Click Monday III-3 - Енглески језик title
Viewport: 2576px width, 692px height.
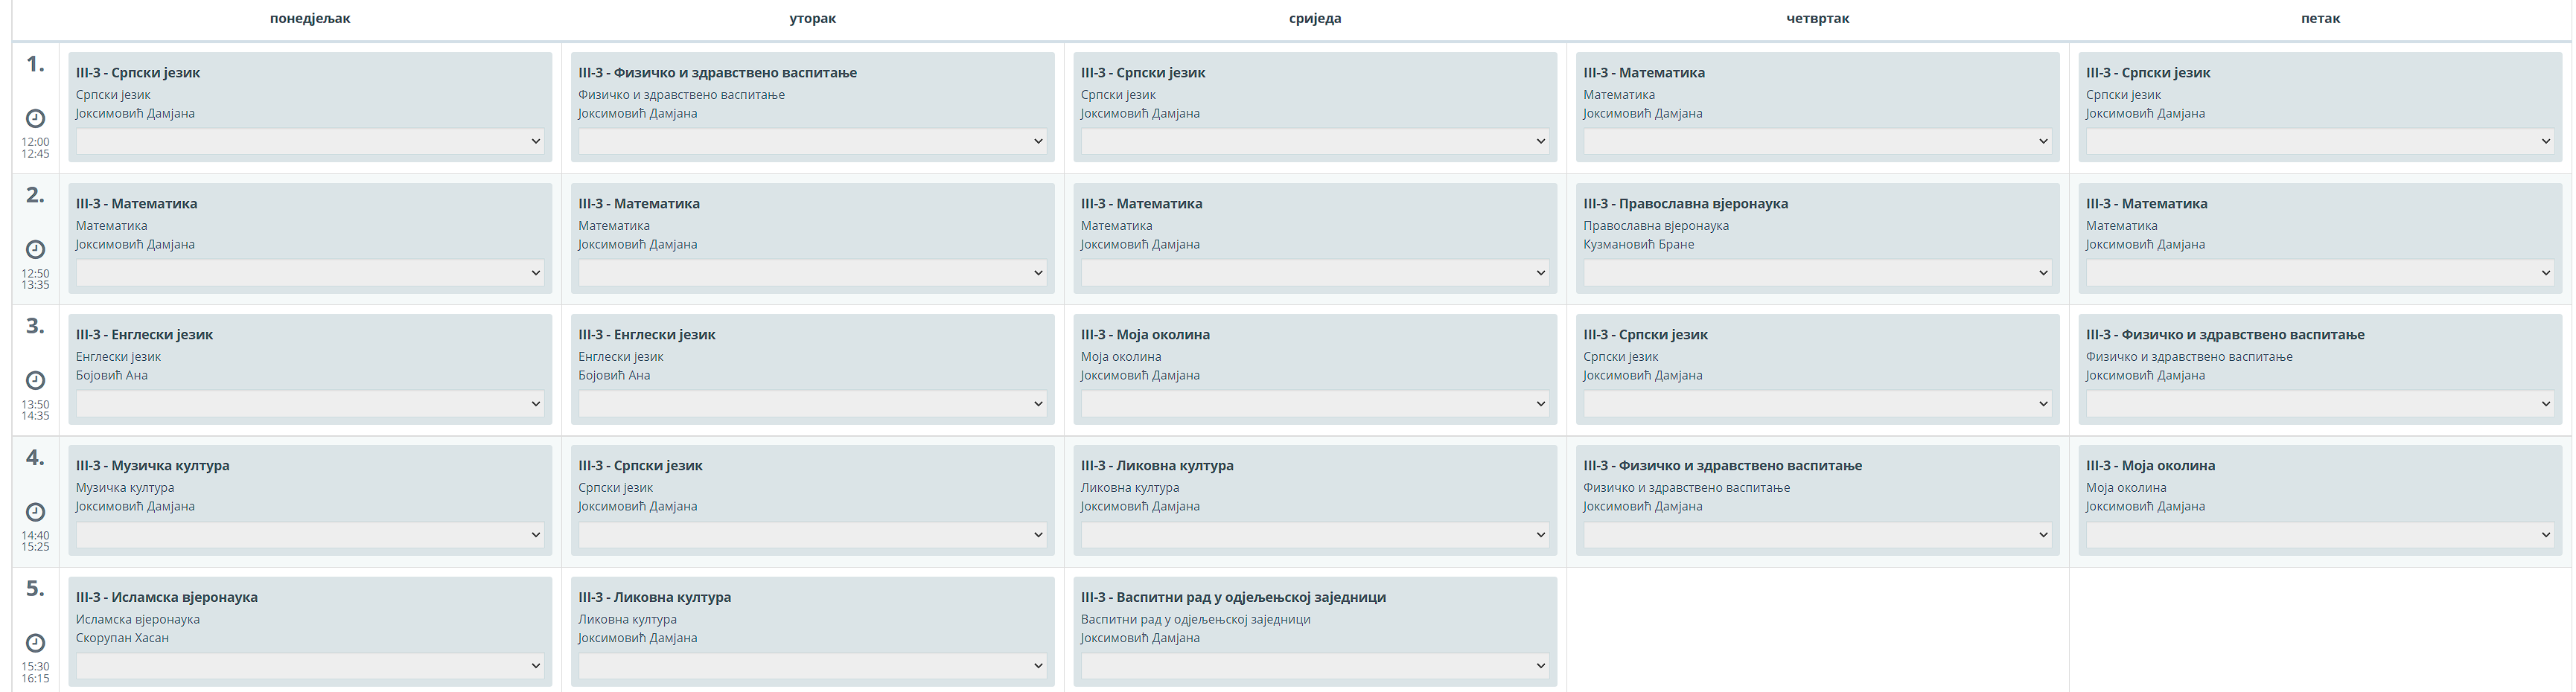click(144, 334)
